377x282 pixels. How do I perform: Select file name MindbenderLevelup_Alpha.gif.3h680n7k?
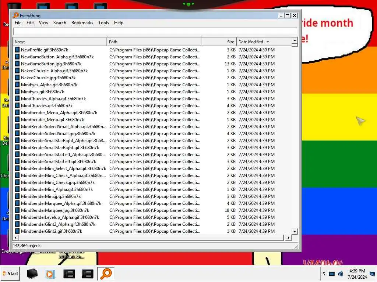click(x=60, y=217)
